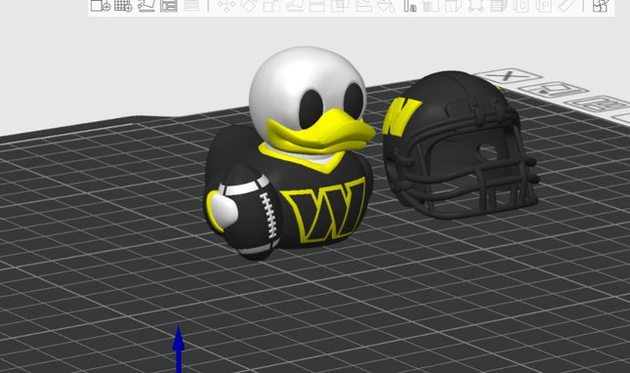
Task: Switch to Assembly view puzzle icon
Action: pyautogui.click(x=601, y=6)
